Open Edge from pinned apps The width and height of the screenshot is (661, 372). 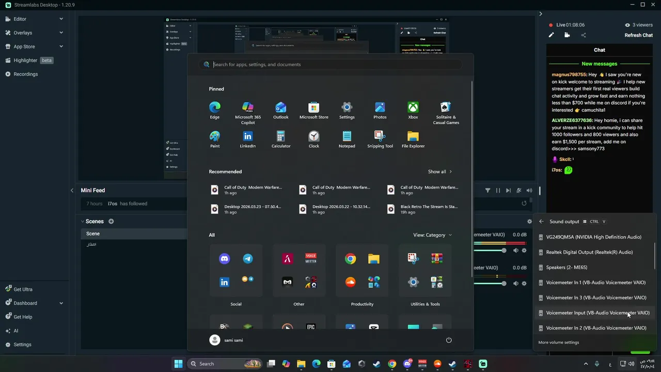215,111
